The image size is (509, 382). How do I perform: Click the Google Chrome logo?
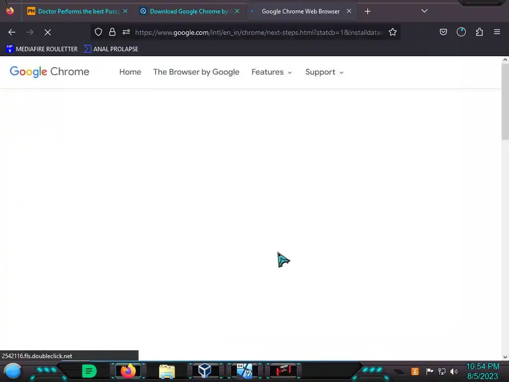(49, 72)
